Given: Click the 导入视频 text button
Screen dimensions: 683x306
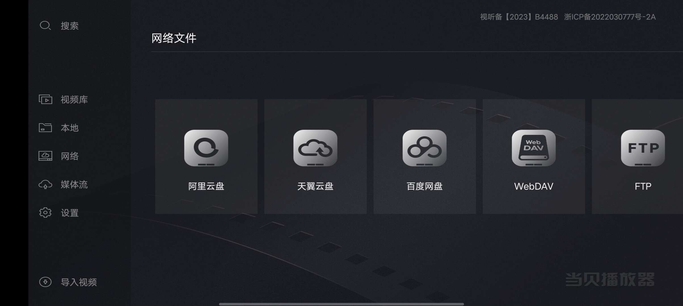Looking at the screenshot, I should [79, 282].
